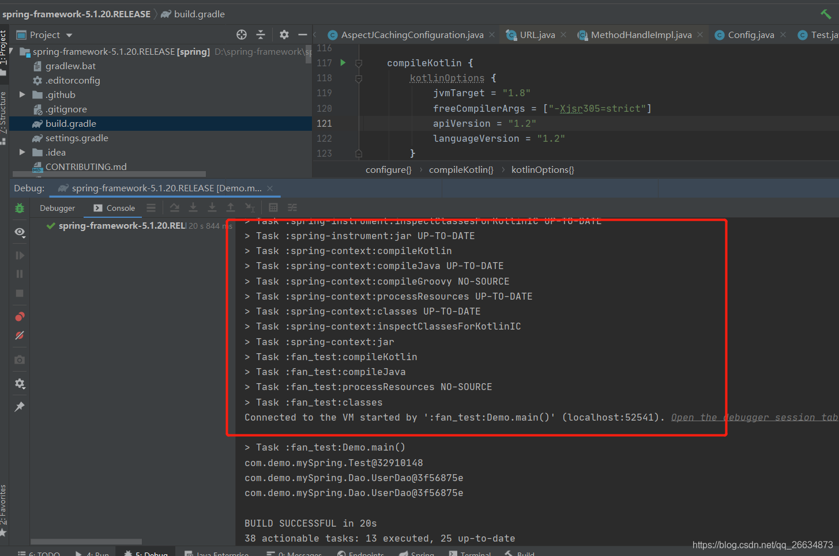Click fold end marker on line 123
This screenshot has width=839, height=556.
pos(359,153)
